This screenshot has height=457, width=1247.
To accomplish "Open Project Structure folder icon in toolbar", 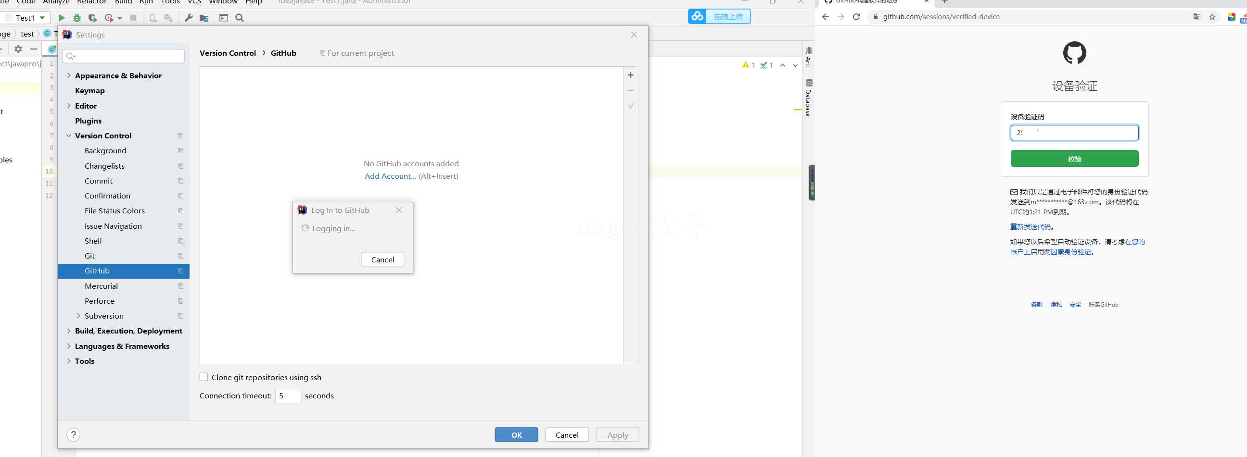I will [204, 18].
